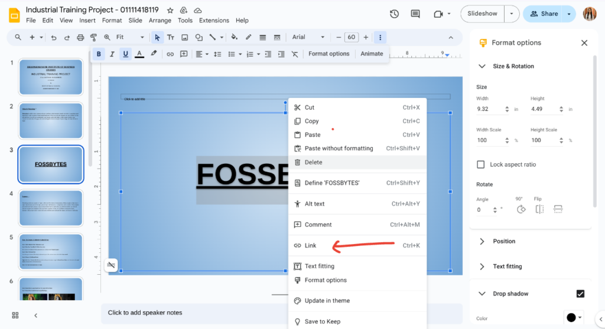Click rotate 90 degrees icon
Screen dimensions: 605x329
[x=521, y=209]
